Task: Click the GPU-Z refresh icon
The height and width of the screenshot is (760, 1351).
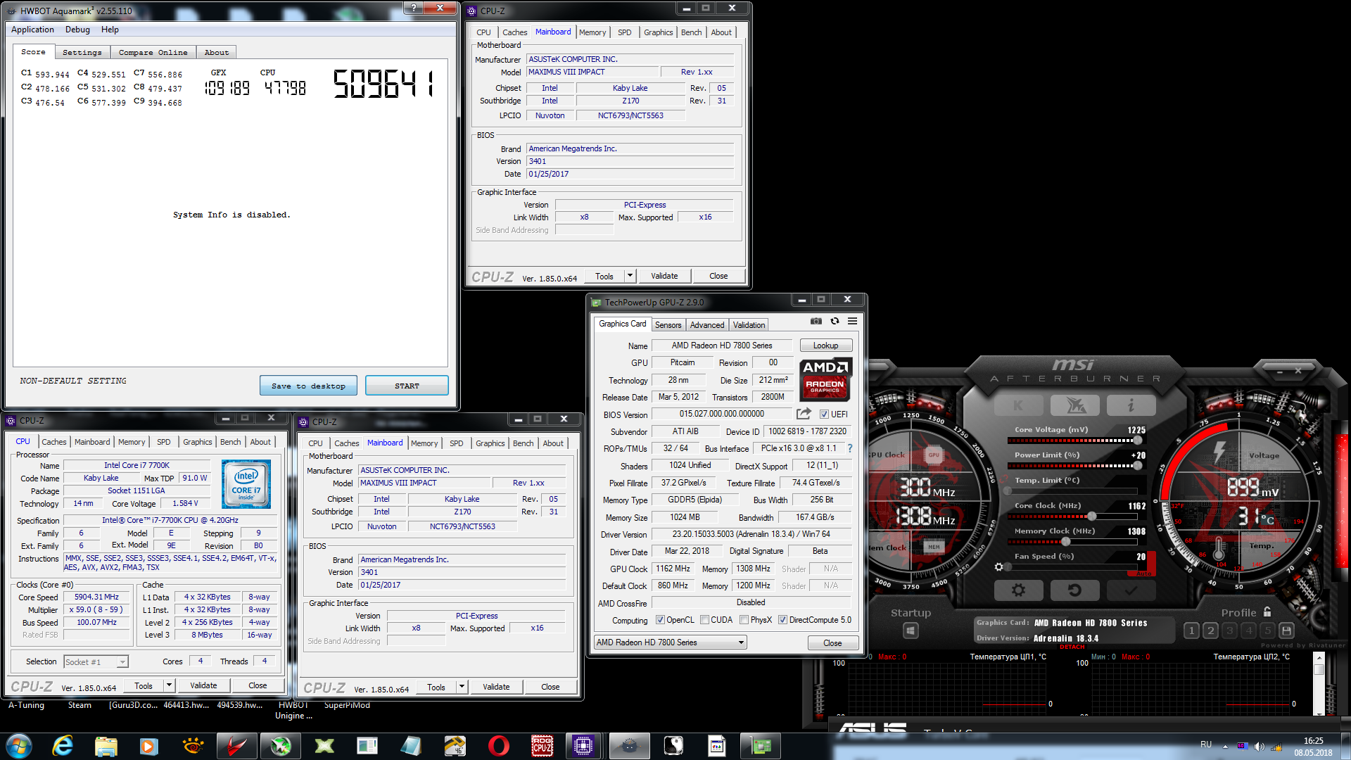Action: pos(835,321)
